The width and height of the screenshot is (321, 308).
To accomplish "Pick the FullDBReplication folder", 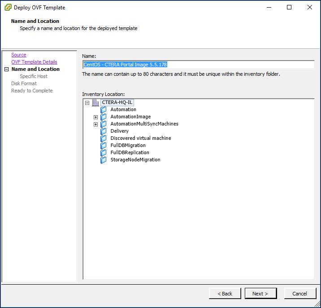I will (130, 152).
